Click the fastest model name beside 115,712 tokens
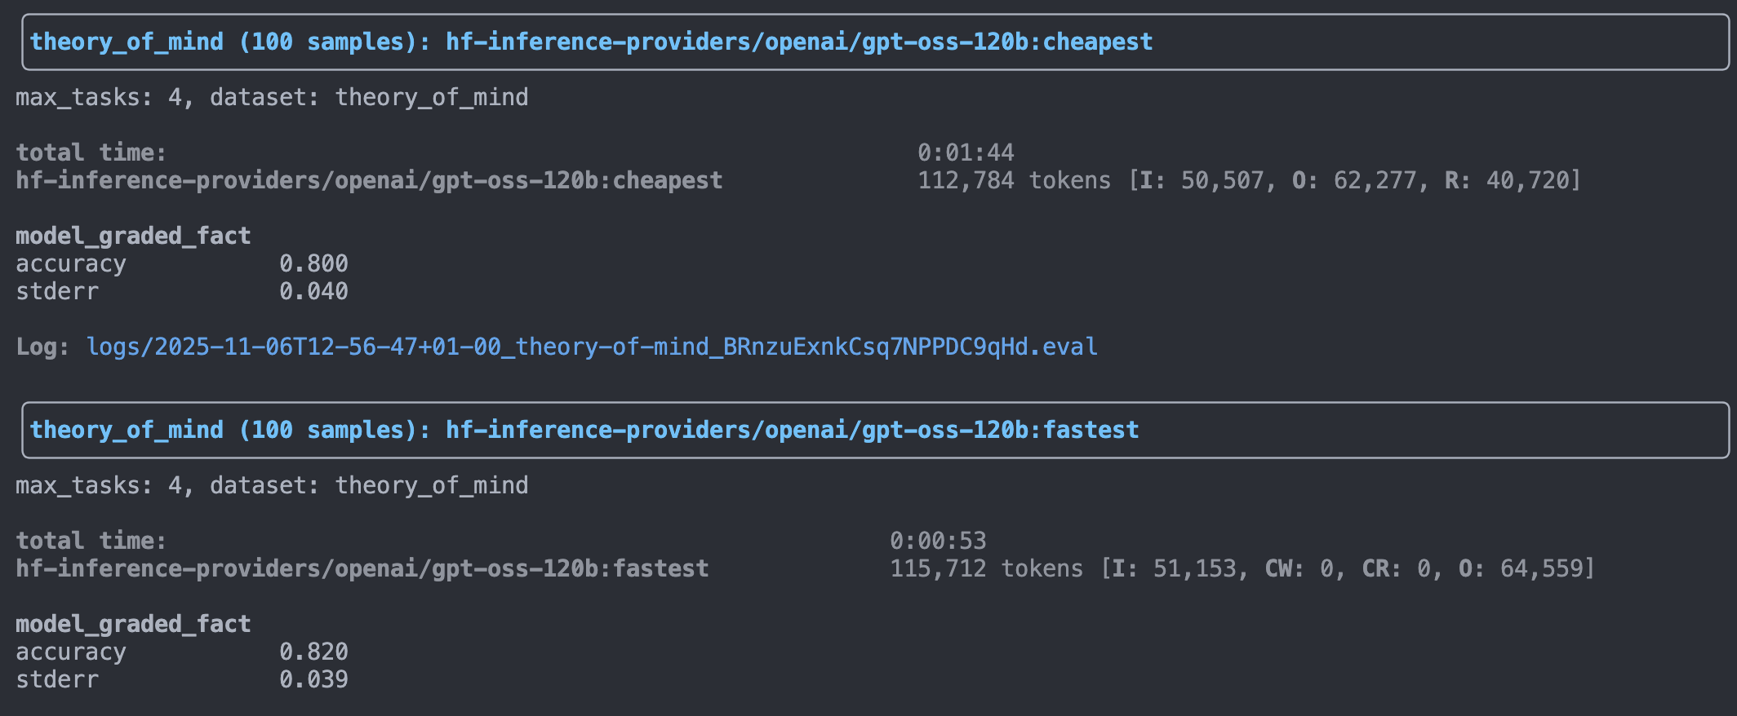 click(362, 569)
